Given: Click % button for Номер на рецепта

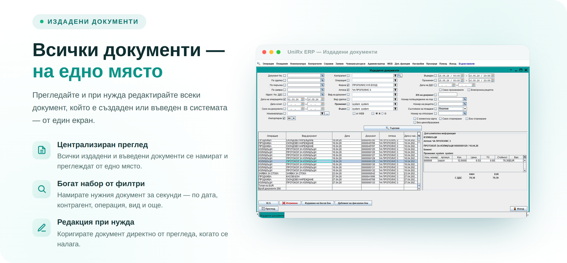Looking at the screenshot, I should pos(465,104).
